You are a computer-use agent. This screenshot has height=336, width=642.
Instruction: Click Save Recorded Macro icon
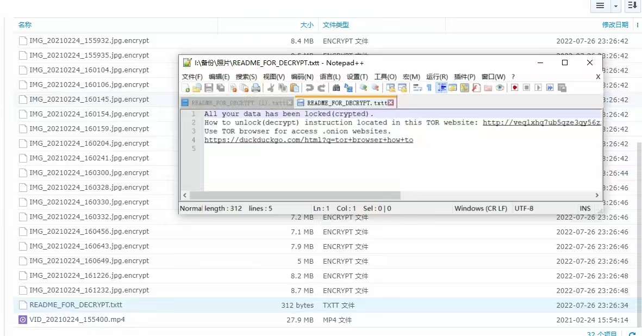tap(562, 88)
